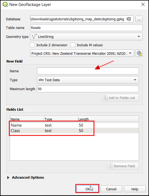
Task: Select the Class row in Fields List
Action: [74, 131]
